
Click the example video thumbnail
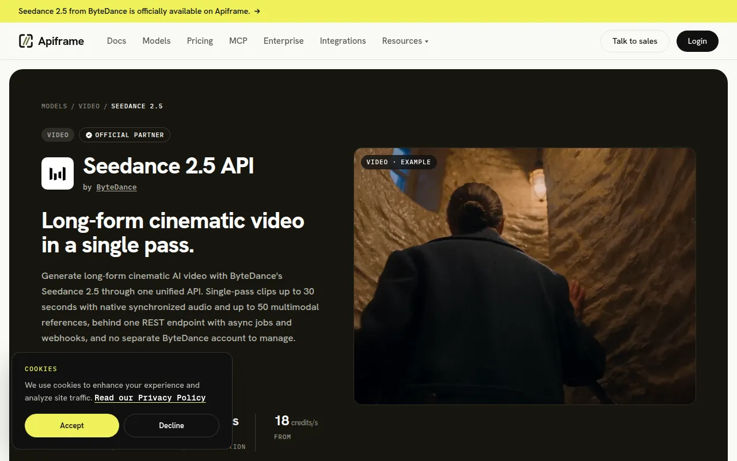[525, 276]
